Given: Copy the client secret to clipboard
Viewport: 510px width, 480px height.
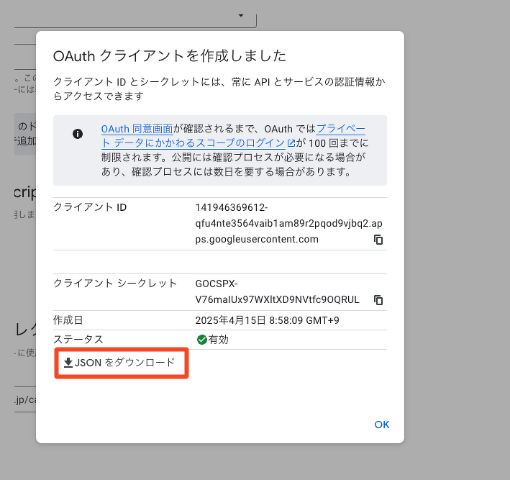Looking at the screenshot, I should click(378, 300).
